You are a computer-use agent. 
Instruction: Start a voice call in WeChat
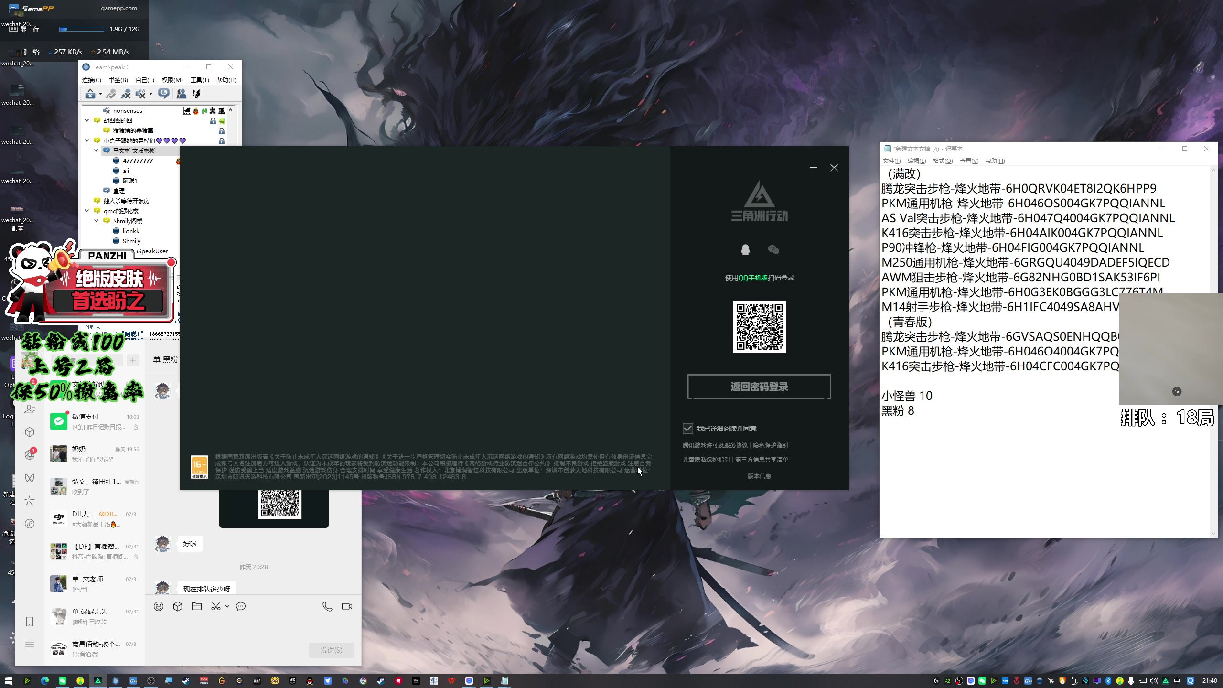pos(327,606)
